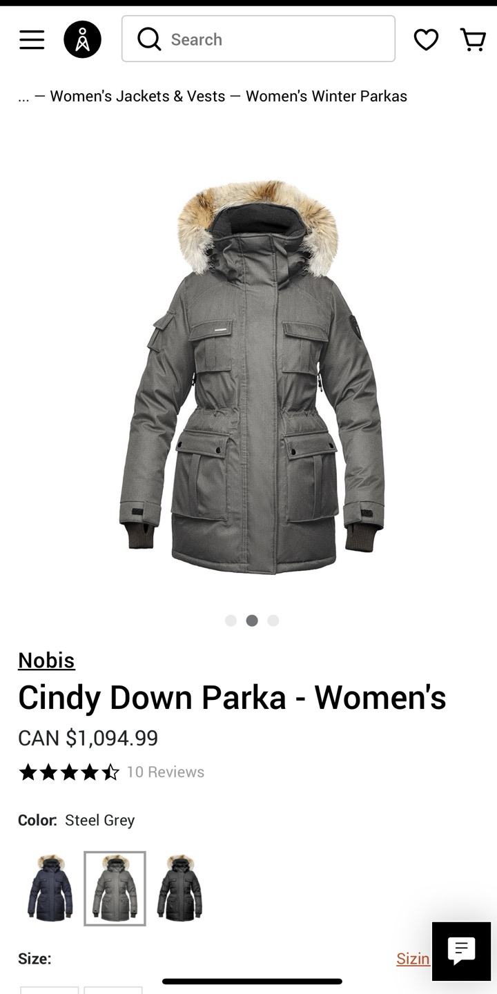The image size is (497, 994).
Task: Focus the Search input field
Action: point(258,39)
